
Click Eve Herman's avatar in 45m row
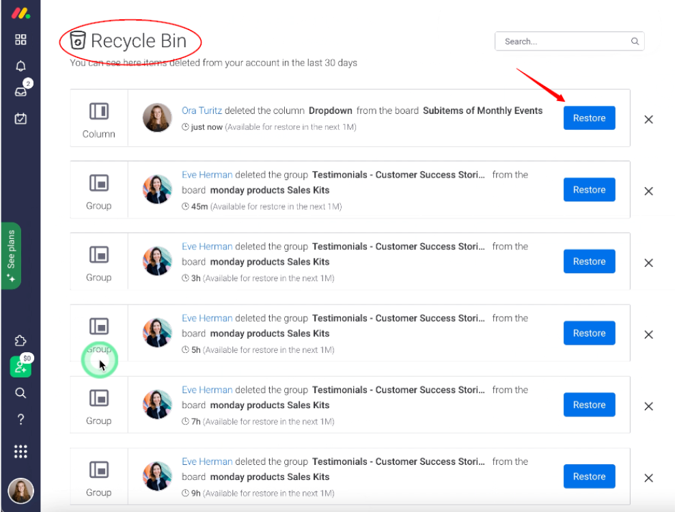[157, 189]
